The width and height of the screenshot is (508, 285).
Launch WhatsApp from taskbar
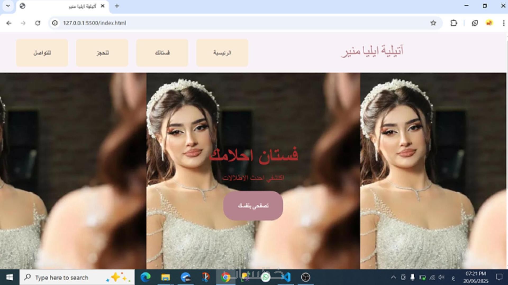pyautogui.click(x=265, y=277)
